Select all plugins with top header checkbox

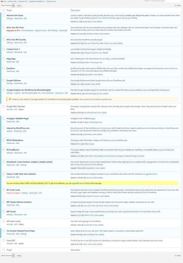(4, 10)
